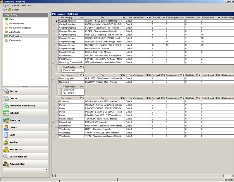Sort by the top Part column header
The image size is (234, 182).
click(102, 18)
